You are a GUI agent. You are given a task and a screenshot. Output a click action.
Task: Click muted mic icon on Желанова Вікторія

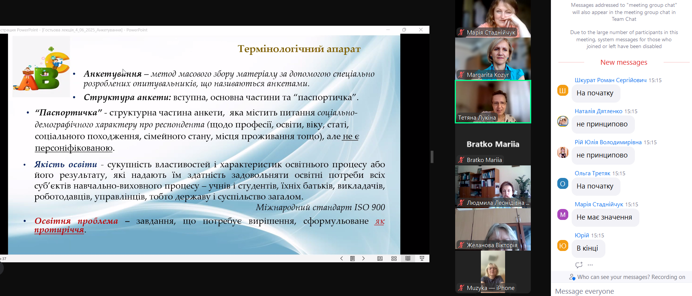(x=461, y=245)
